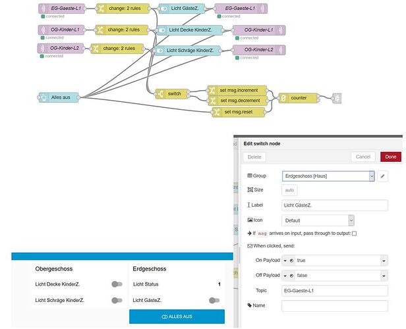Toggle the Licht Schräge KinderZ. dashboard switch
This screenshot has height=329, width=406.
(x=117, y=300)
